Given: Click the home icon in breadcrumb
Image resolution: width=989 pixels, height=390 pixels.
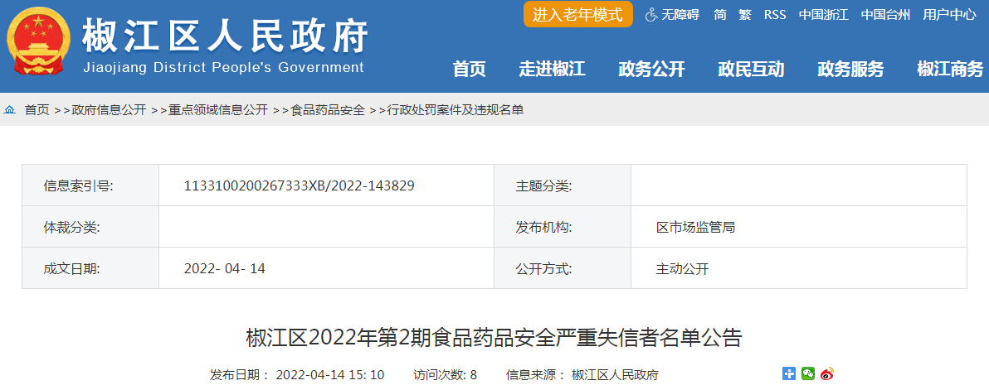Looking at the screenshot, I should [x=9, y=110].
